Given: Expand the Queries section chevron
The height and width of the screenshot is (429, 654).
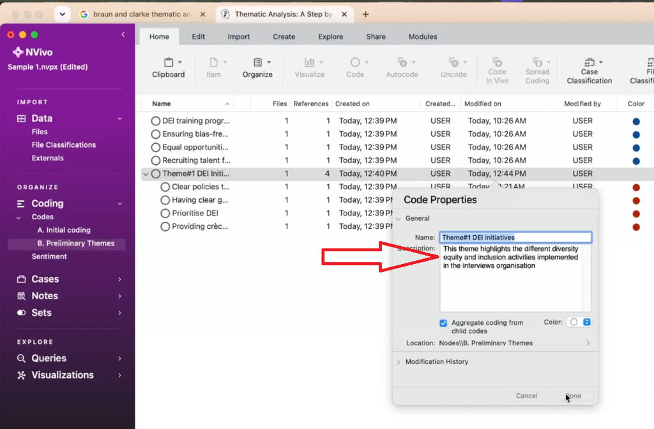Looking at the screenshot, I should tap(119, 359).
